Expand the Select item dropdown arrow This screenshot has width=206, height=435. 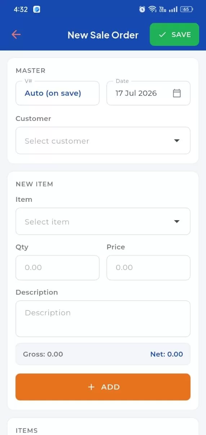tap(177, 222)
